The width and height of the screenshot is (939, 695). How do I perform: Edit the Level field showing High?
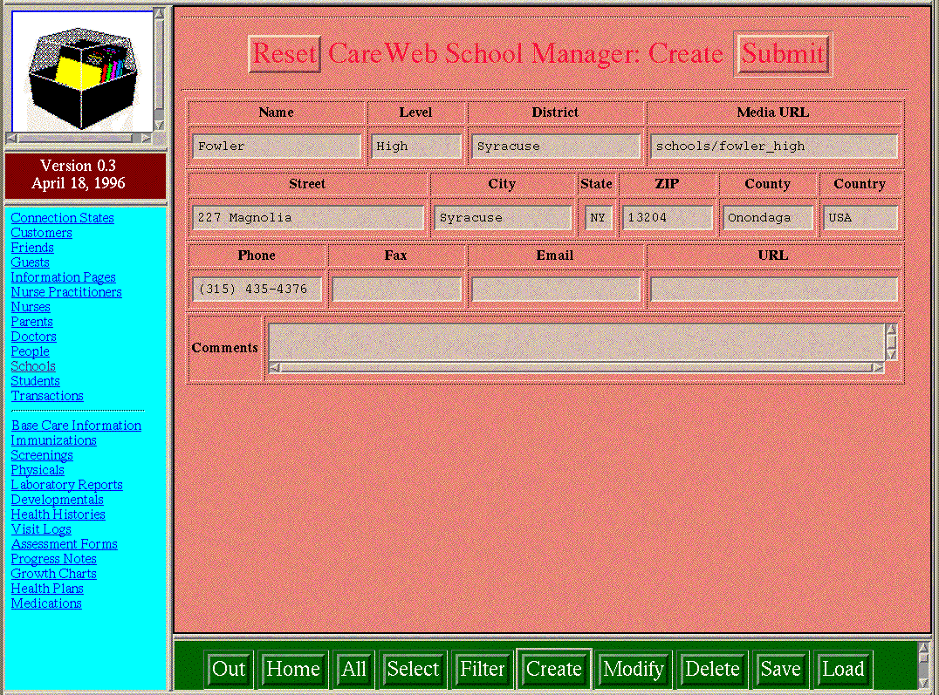coord(415,146)
